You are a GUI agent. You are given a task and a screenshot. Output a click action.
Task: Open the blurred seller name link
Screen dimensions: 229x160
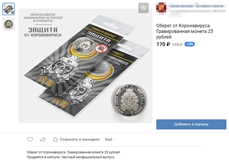(197, 6)
